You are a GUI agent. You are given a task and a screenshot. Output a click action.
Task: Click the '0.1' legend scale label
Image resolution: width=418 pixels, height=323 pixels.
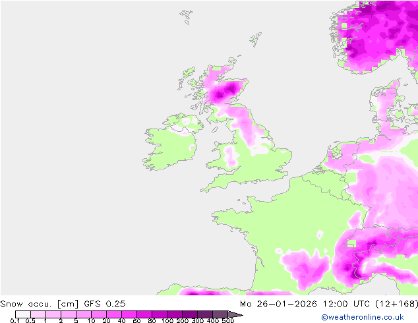[x=15, y=320]
